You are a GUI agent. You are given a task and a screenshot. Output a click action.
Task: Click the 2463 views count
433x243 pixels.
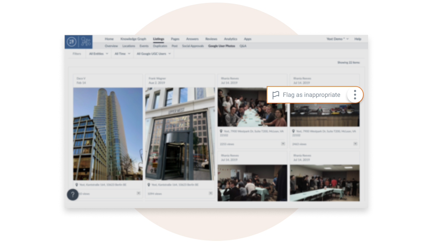299,144
